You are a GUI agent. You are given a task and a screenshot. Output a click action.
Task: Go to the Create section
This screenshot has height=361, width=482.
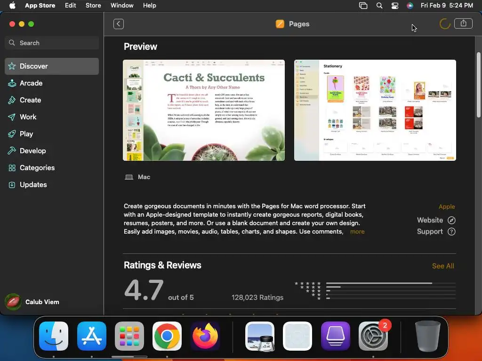(52, 100)
